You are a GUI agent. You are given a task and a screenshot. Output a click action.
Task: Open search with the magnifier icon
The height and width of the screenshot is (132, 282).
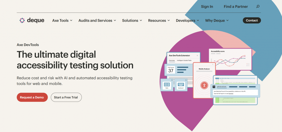point(258,7)
